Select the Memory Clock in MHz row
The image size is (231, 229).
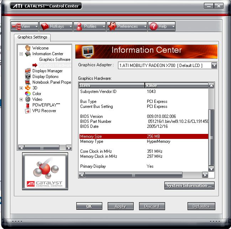[x=144, y=156]
